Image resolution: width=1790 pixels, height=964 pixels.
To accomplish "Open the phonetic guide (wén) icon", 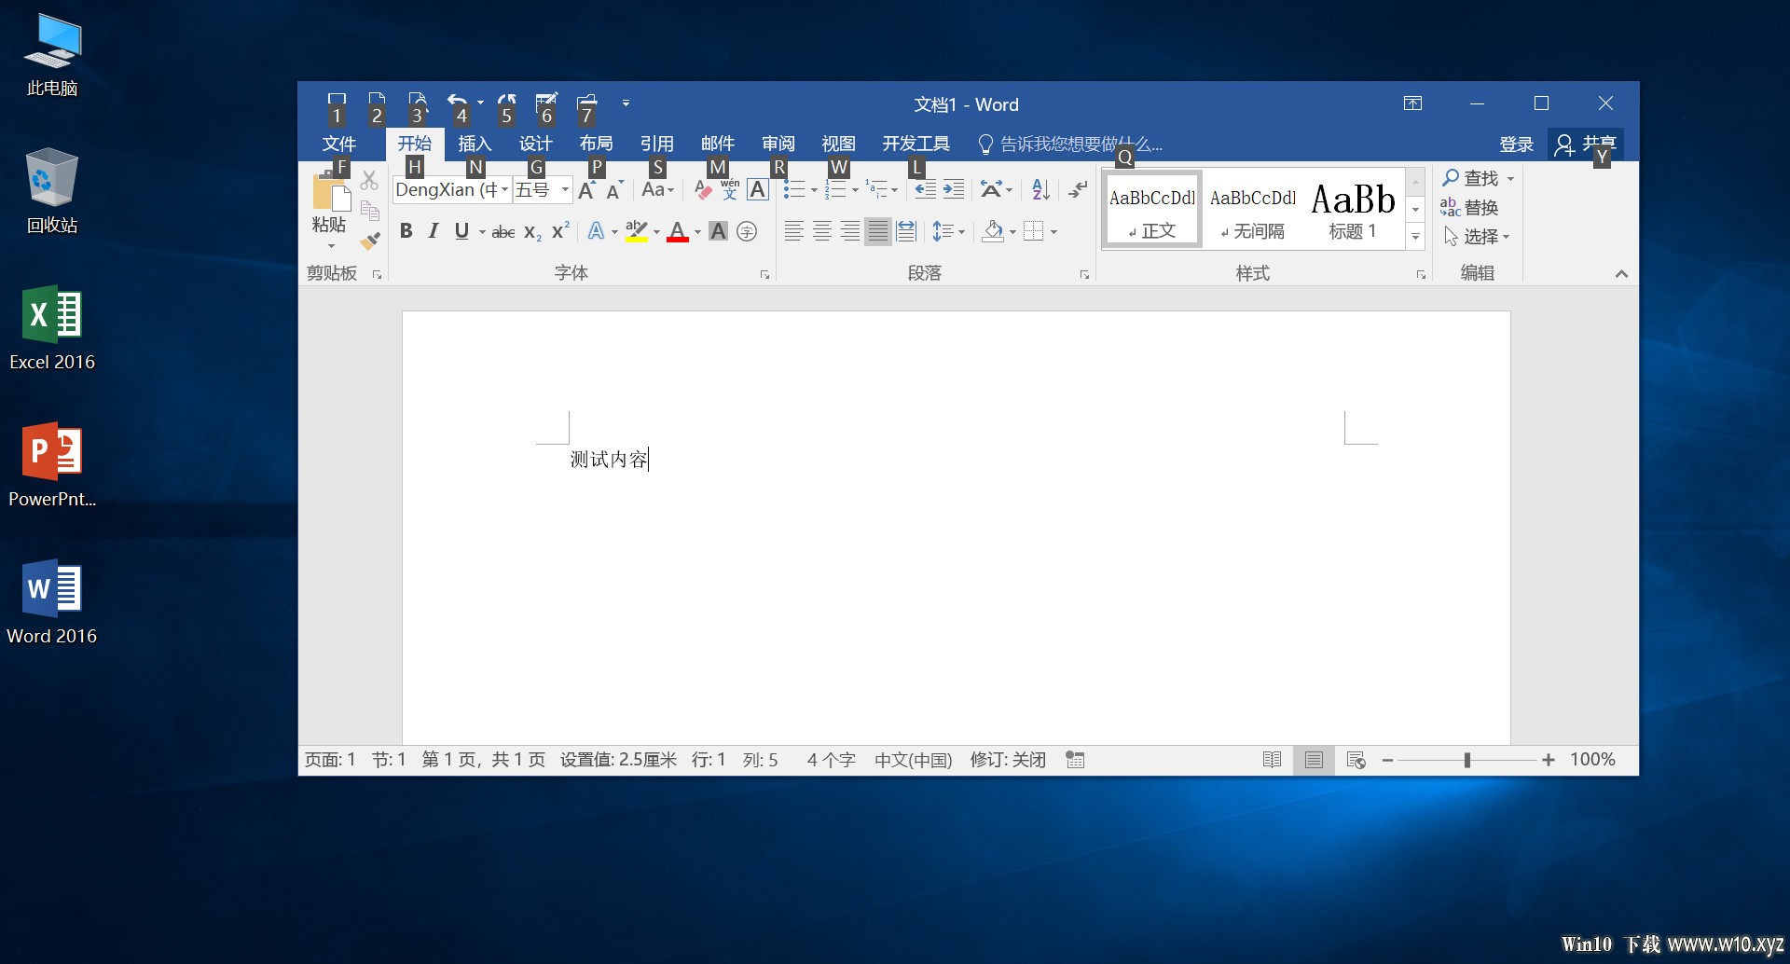I will click(730, 189).
